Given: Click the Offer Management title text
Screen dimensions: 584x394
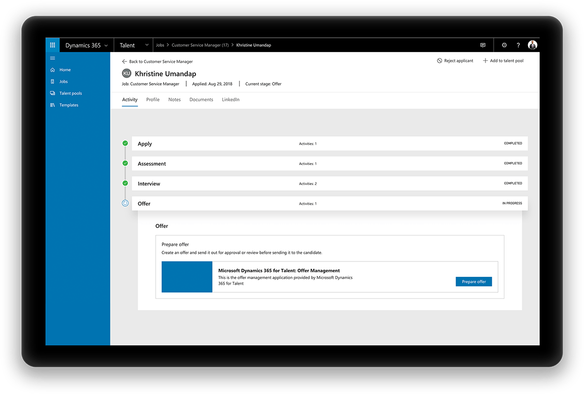Looking at the screenshot, I should tap(279, 271).
